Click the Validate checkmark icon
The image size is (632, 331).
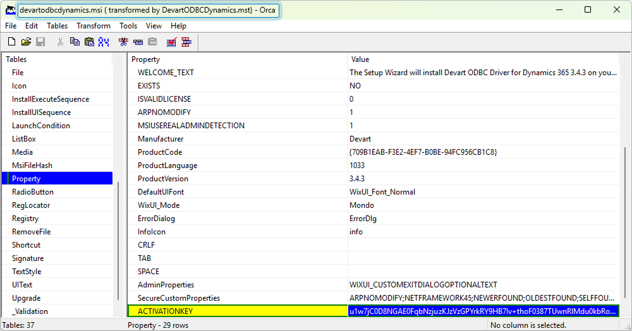point(172,42)
